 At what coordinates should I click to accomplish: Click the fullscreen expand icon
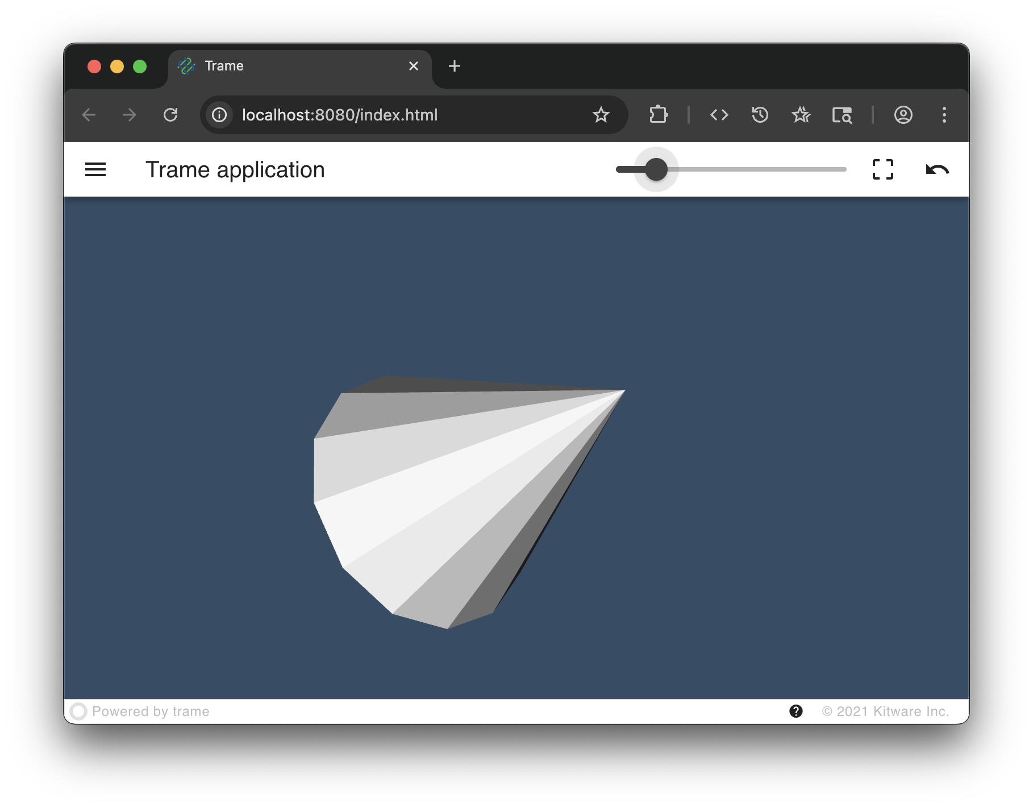[x=882, y=169]
